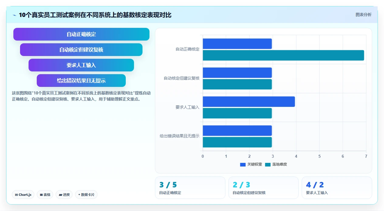The width and height of the screenshot is (384, 211).
Task: Click the x-axis tick label 4
Action: click(296, 156)
